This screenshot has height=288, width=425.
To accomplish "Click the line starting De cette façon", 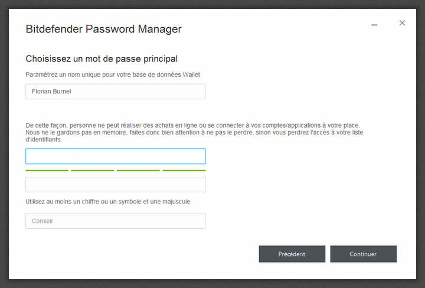I will (192, 125).
